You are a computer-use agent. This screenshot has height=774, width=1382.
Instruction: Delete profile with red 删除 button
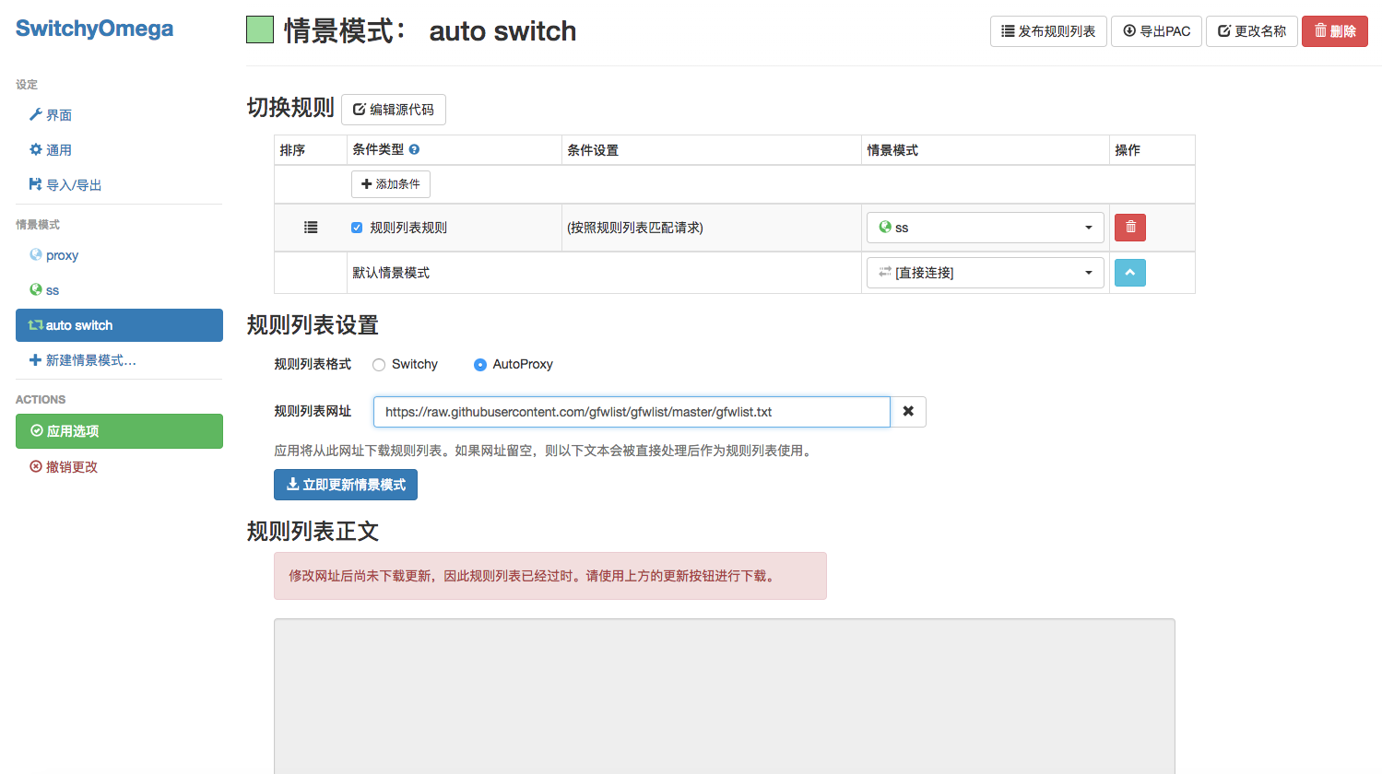click(1335, 31)
